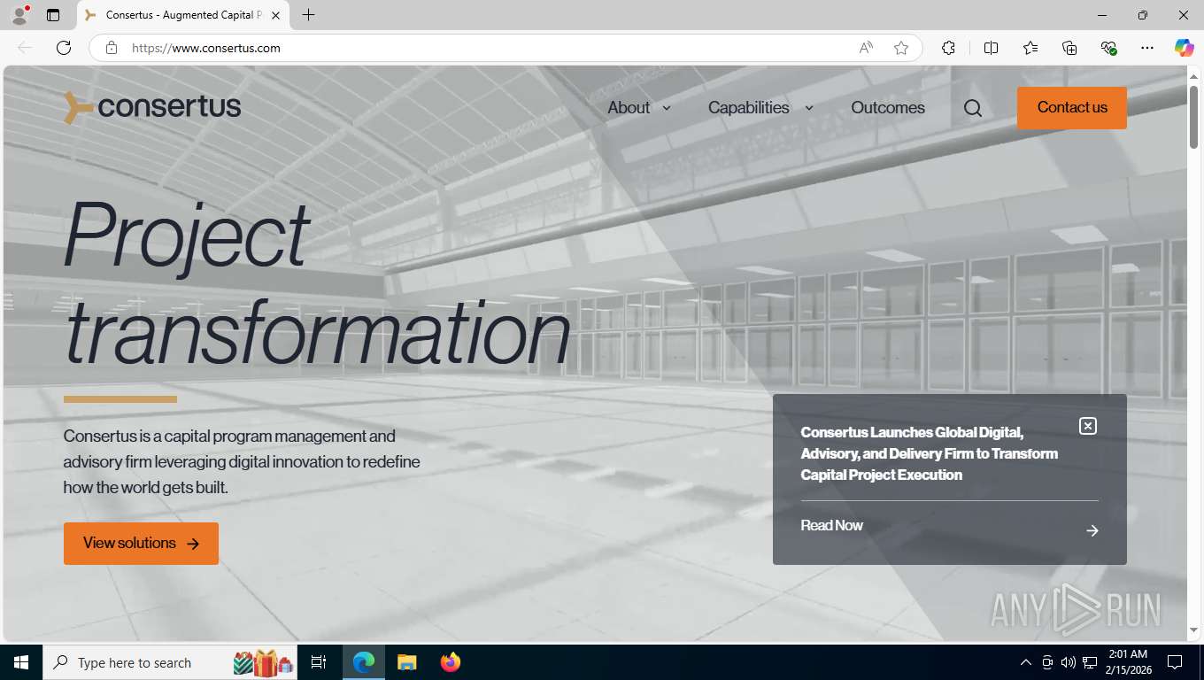
Task: Go to the Outcomes page
Action: click(888, 108)
